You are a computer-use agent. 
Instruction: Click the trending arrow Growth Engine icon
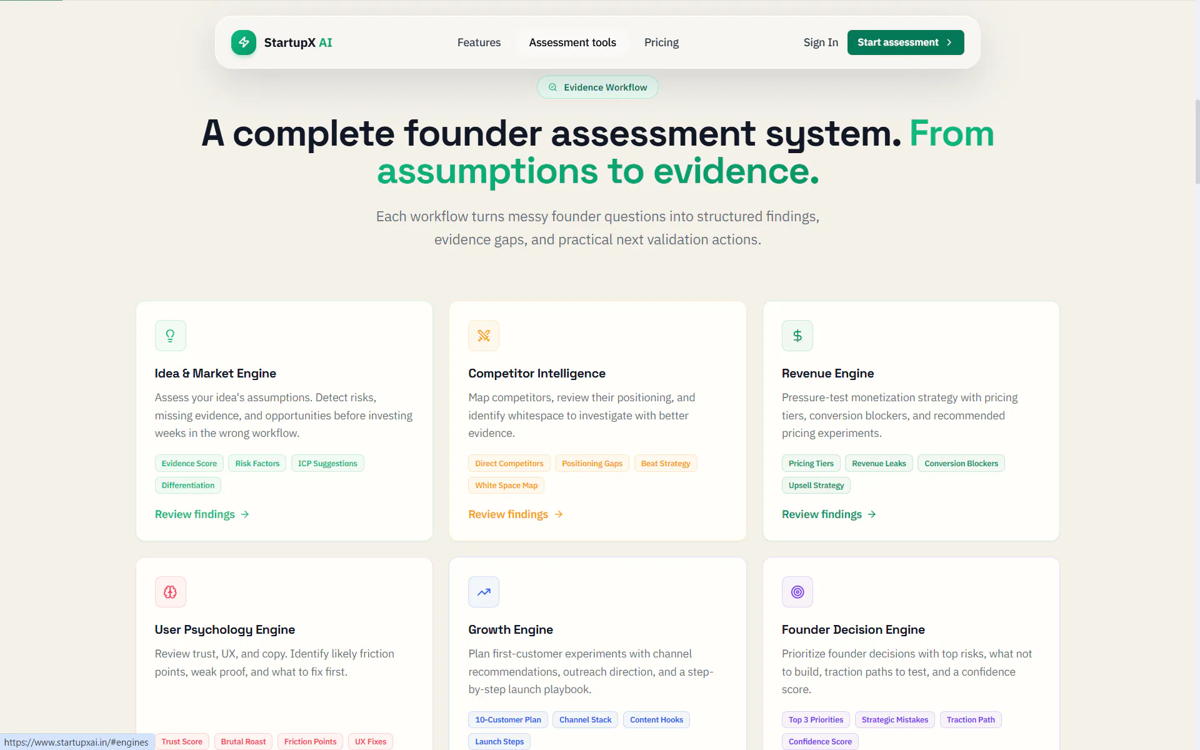coord(484,592)
